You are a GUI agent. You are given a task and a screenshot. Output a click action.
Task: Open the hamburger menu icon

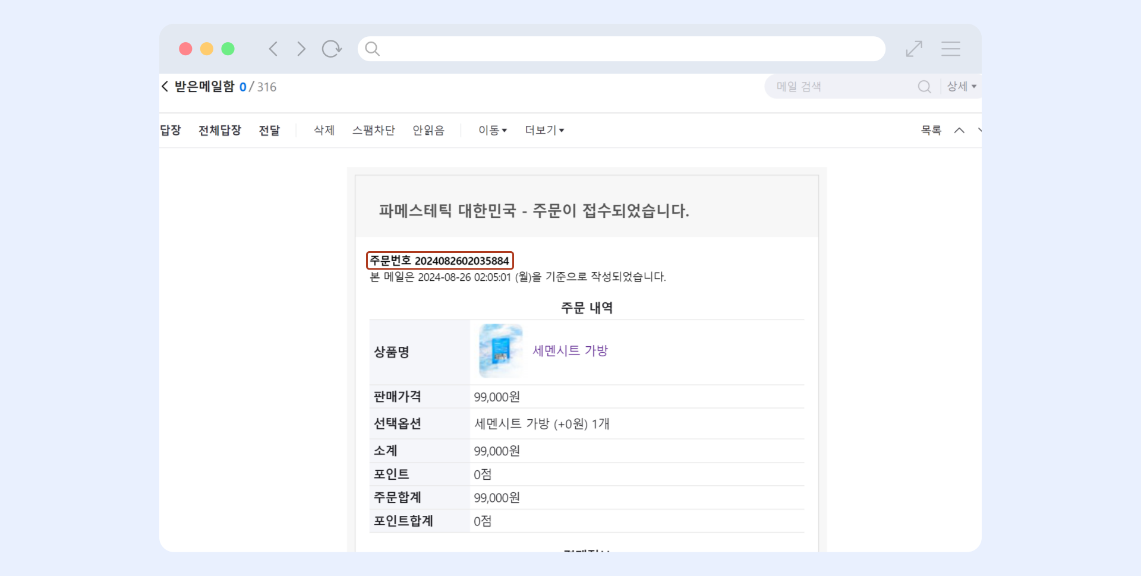tap(951, 49)
